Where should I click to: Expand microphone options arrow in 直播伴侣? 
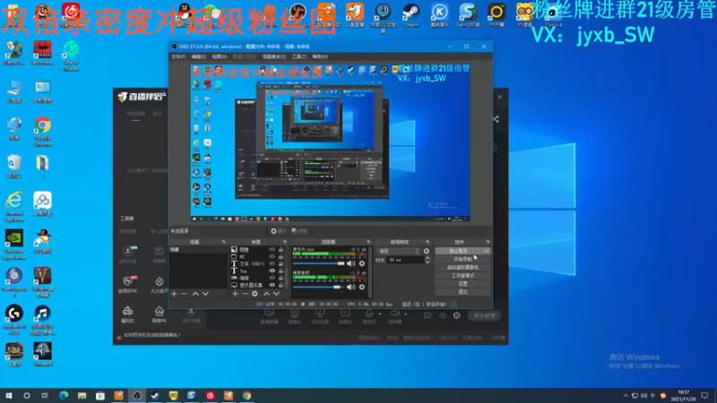click(x=379, y=314)
